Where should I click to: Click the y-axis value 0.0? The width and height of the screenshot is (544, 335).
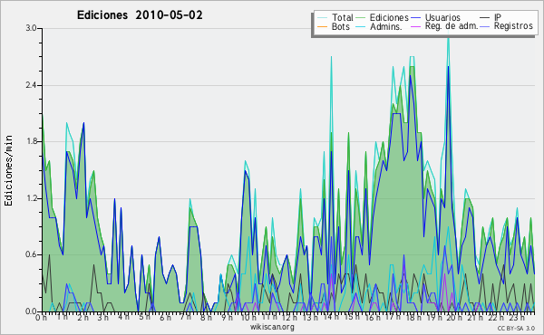click(32, 311)
